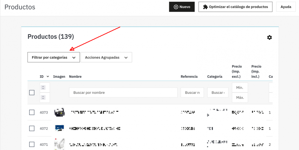Select the checkbox for product 4072
The width and height of the screenshot is (299, 150).
click(32, 128)
